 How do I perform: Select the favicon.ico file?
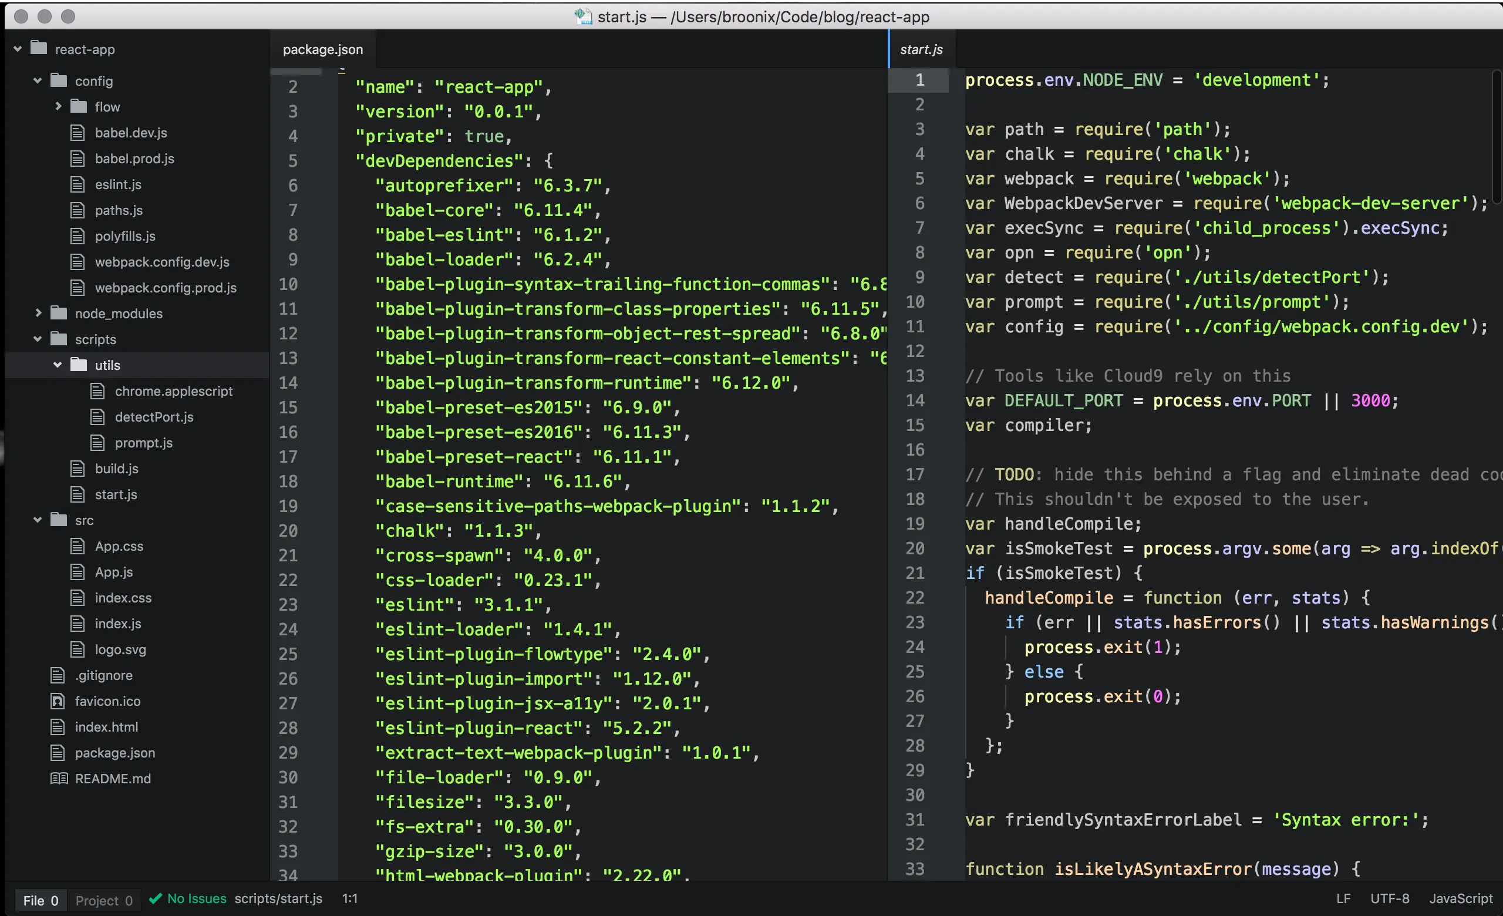click(x=108, y=701)
